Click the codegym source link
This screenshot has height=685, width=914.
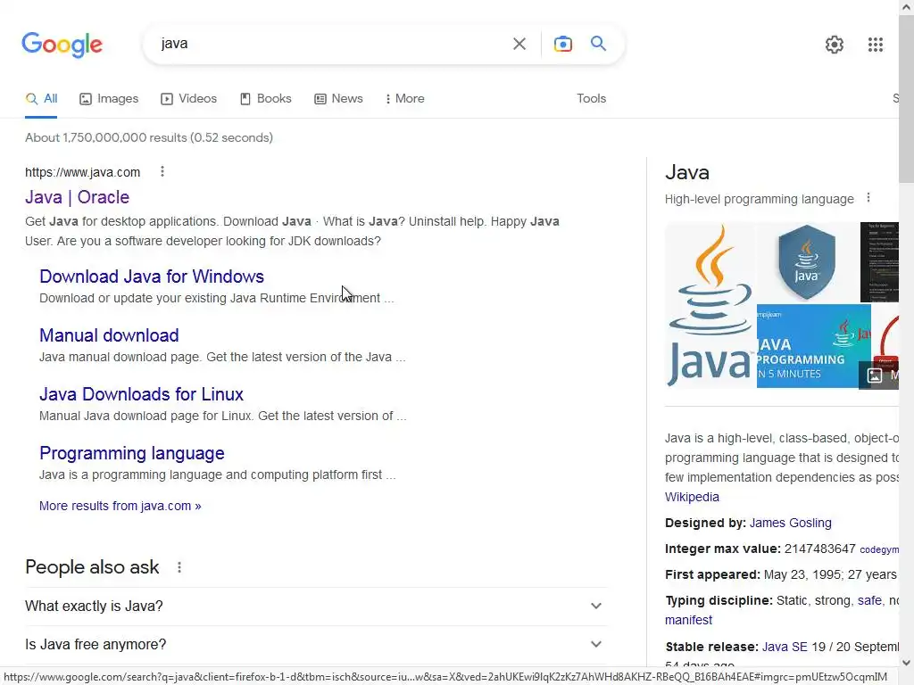point(879,549)
